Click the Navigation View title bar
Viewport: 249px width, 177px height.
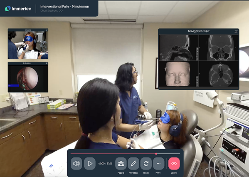coord(199,31)
